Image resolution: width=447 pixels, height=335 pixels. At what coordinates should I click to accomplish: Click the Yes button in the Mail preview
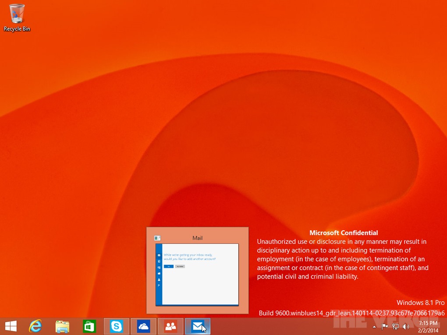coord(169,266)
